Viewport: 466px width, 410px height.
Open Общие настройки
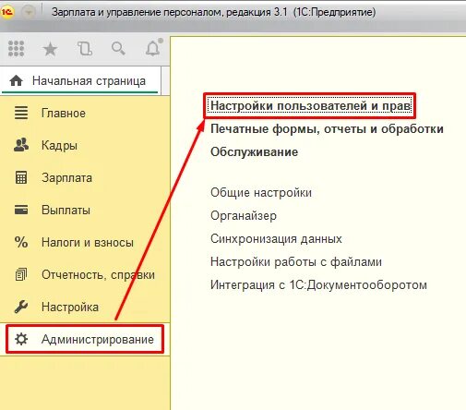[x=261, y=193]
